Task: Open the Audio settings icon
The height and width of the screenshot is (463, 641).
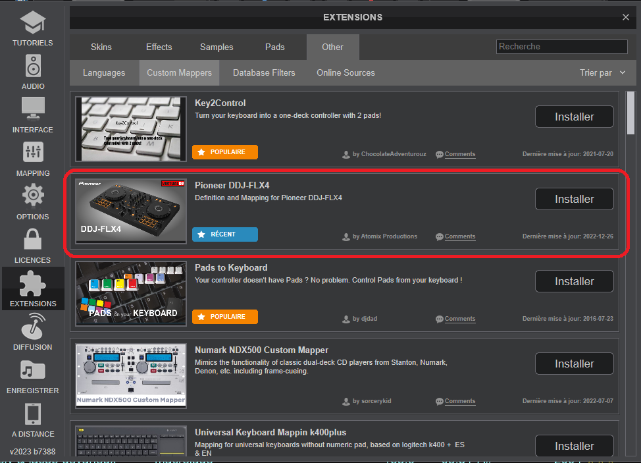Action: [33, 66]
